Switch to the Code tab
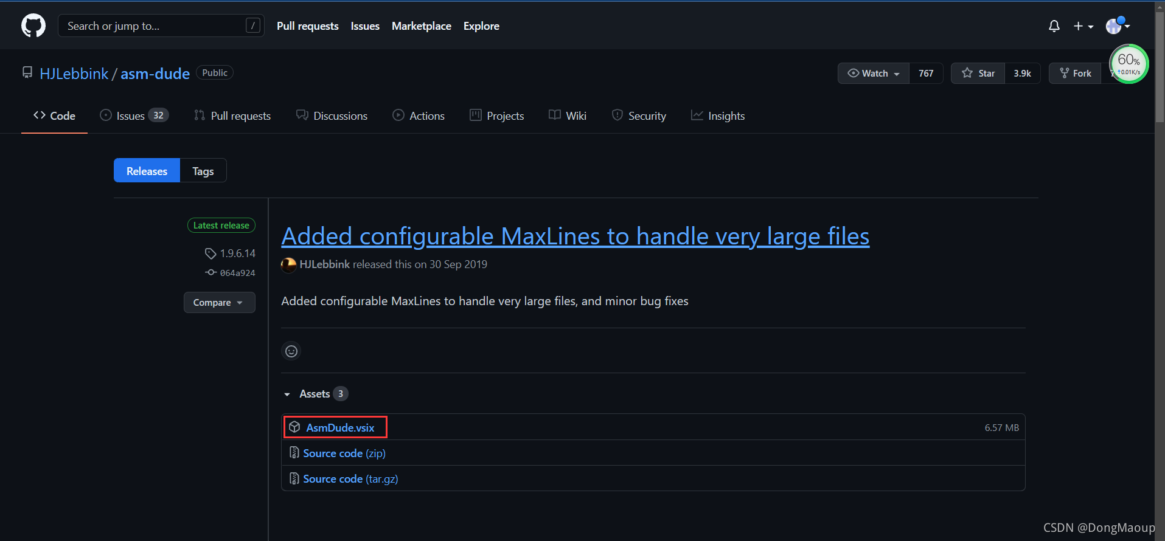This screenshot has width=1165, height=541. 54,115
